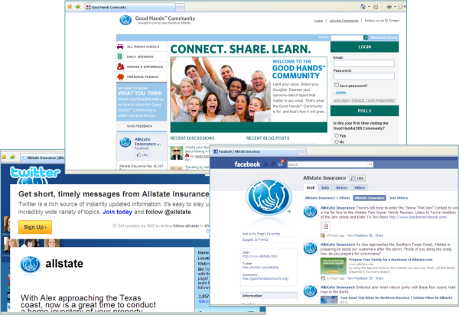
Task: Select the Just Others wall filter
Action: 398,198
